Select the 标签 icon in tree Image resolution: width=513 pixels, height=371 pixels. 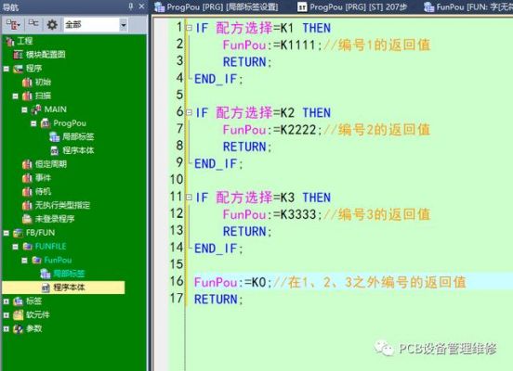18,301
